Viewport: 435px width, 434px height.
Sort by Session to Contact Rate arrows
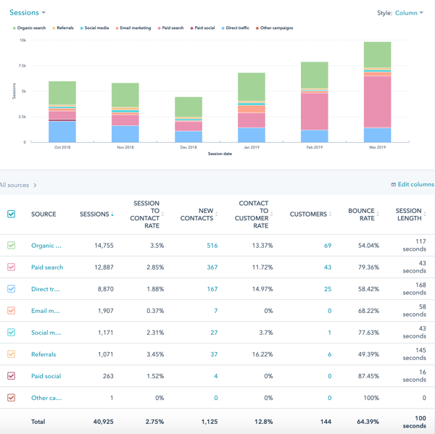163,214
